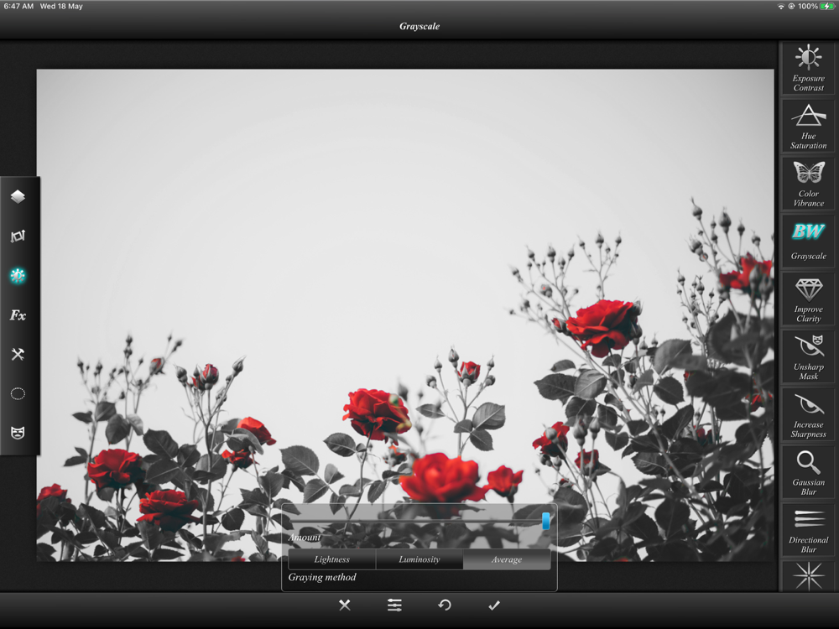The height and width of the screenshot is (629, 839).
Task: Open the Fx effects menu
Action: 18,315
